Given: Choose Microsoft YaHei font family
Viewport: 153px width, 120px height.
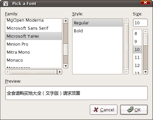Looking at the screenshot, I should click(x=34, y=36).
